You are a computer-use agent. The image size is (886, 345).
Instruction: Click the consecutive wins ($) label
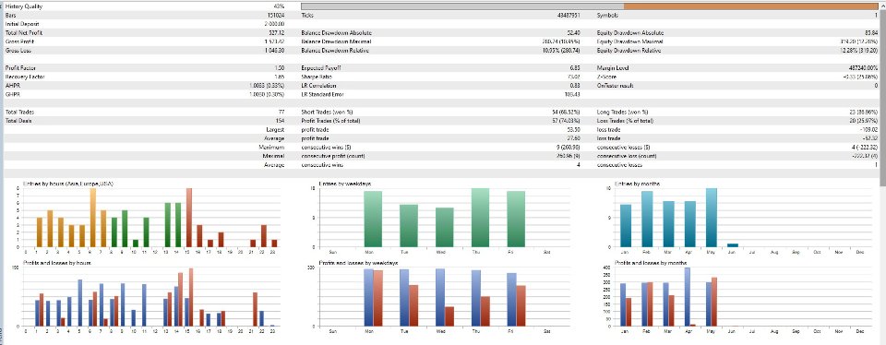click(327, 148)
